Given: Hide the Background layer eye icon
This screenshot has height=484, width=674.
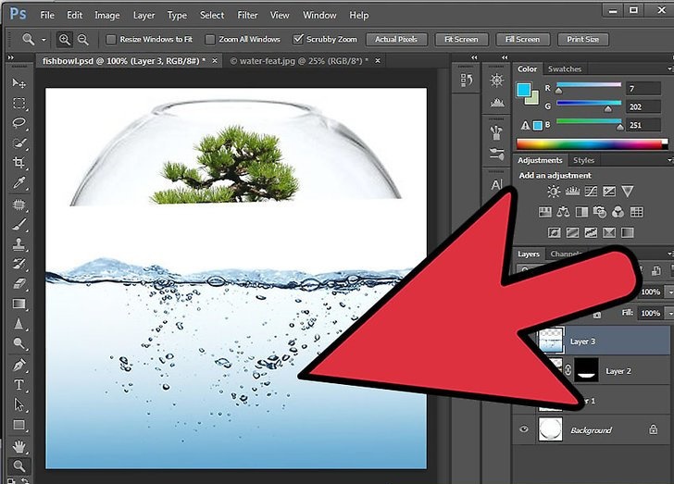Looking at the screenshot, I should click(524, 429).
